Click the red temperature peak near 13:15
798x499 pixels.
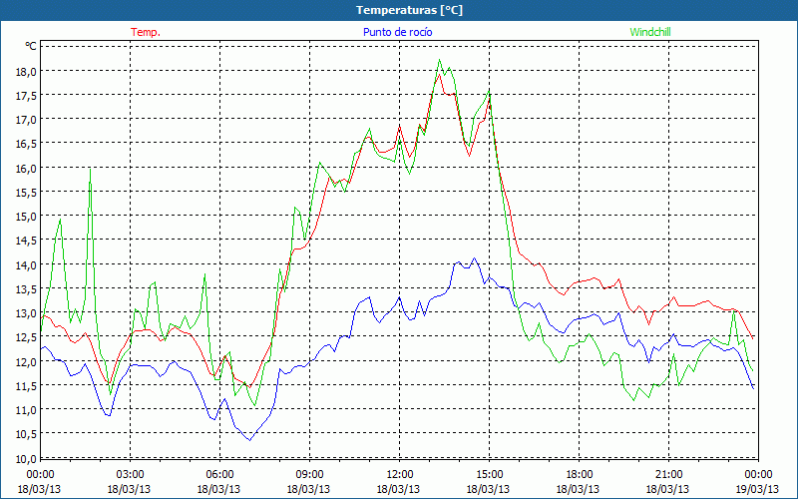(439, 74)
